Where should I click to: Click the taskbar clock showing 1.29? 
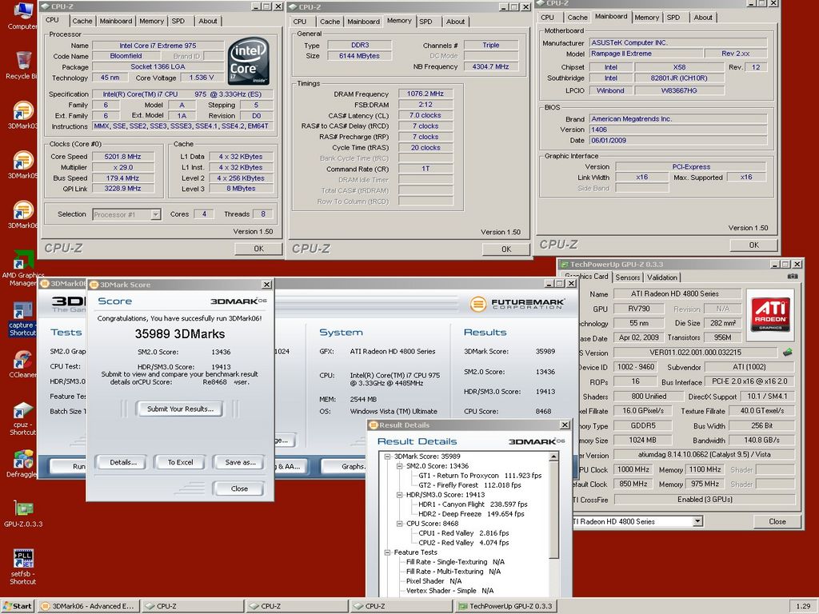(803, 606)
